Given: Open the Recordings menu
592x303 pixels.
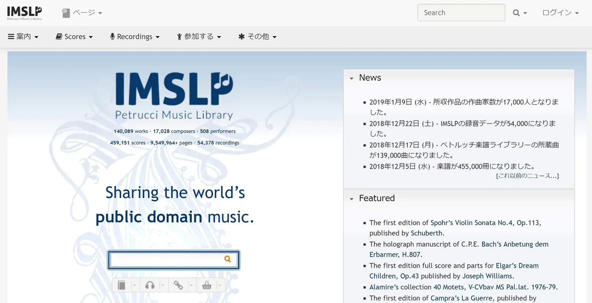Looking at the screenshot, I should coord(135,37).
